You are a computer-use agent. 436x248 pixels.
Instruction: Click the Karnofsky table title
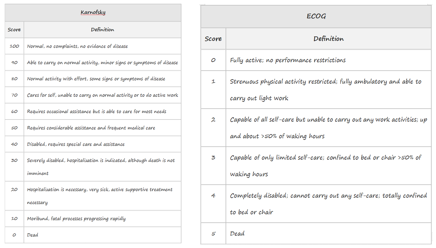[93, 13]
